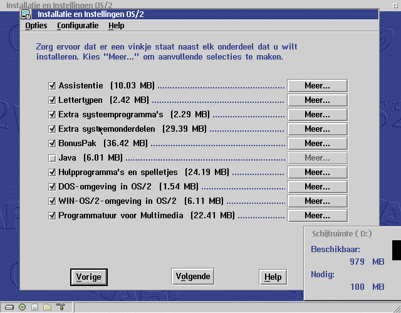This screenshot has width=401, height=313.
Task: Open the Configuratie menu
Action: 78,26
